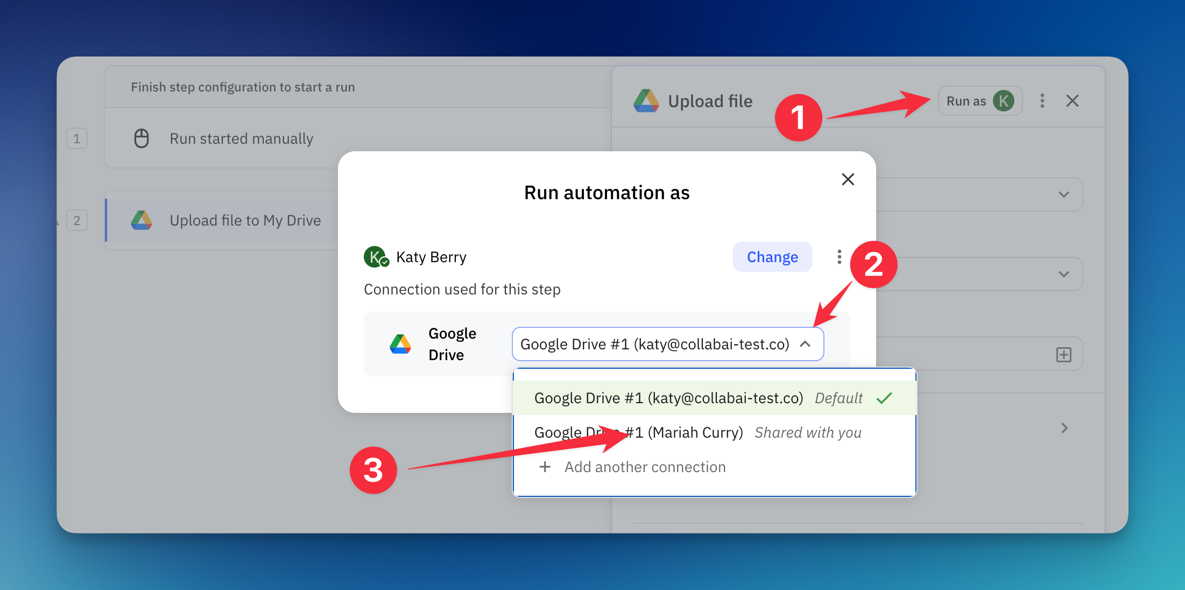Select the Upload file to My Drive step

[x=245, y=220]
